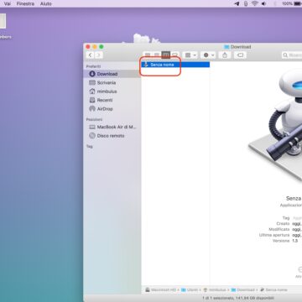Select MacBook Air in sidebar locations

112,127
